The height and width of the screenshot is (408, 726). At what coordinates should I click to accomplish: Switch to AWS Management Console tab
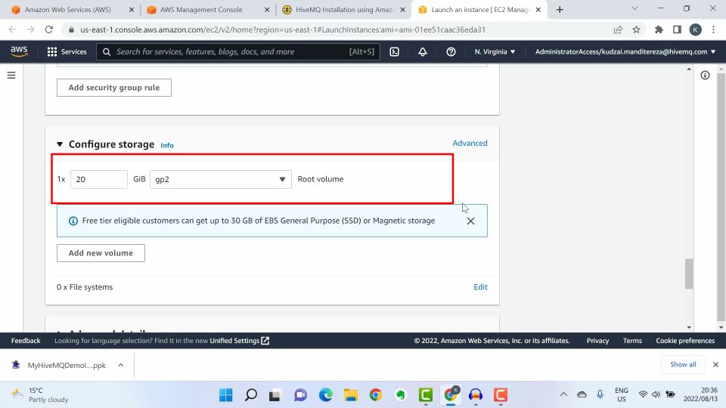(x=201, y=10)
